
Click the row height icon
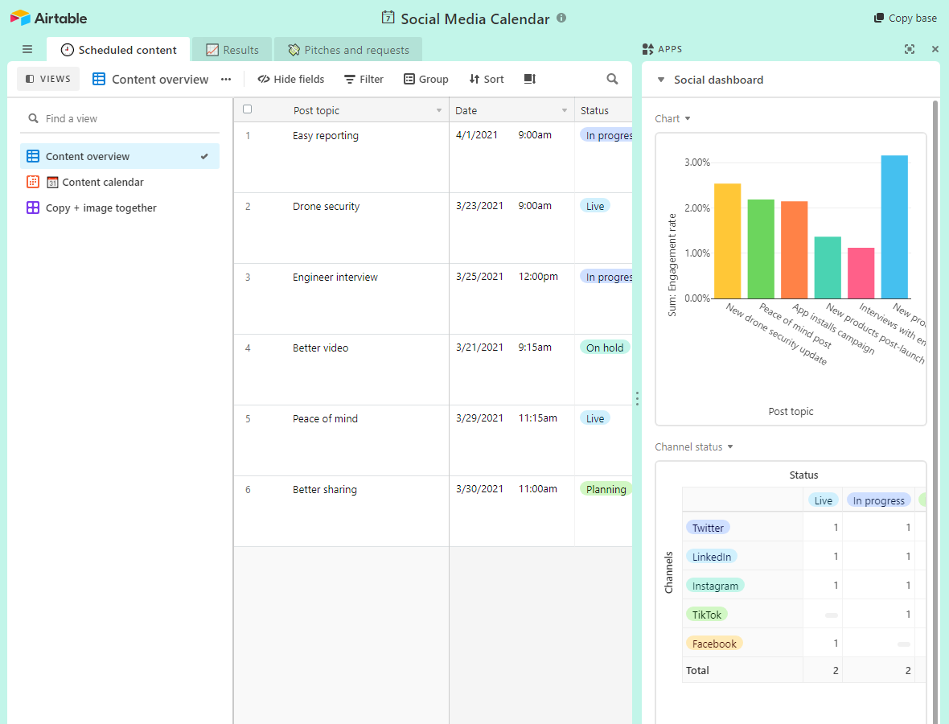tap(529, 79)
